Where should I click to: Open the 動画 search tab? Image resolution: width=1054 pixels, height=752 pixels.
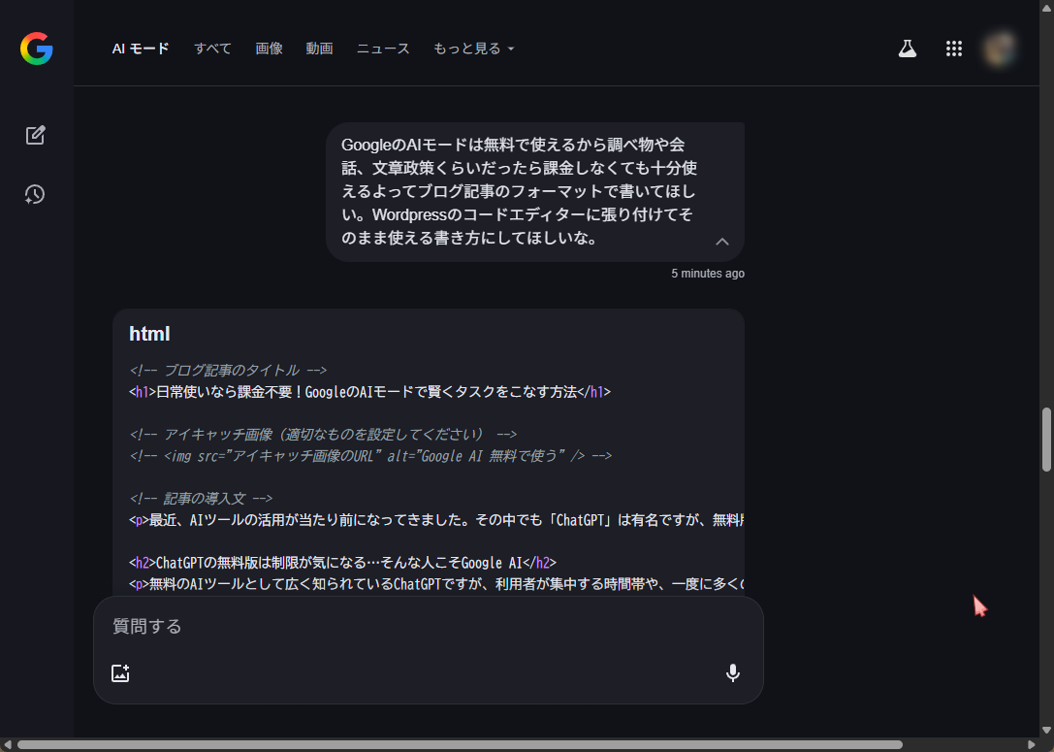319,49
